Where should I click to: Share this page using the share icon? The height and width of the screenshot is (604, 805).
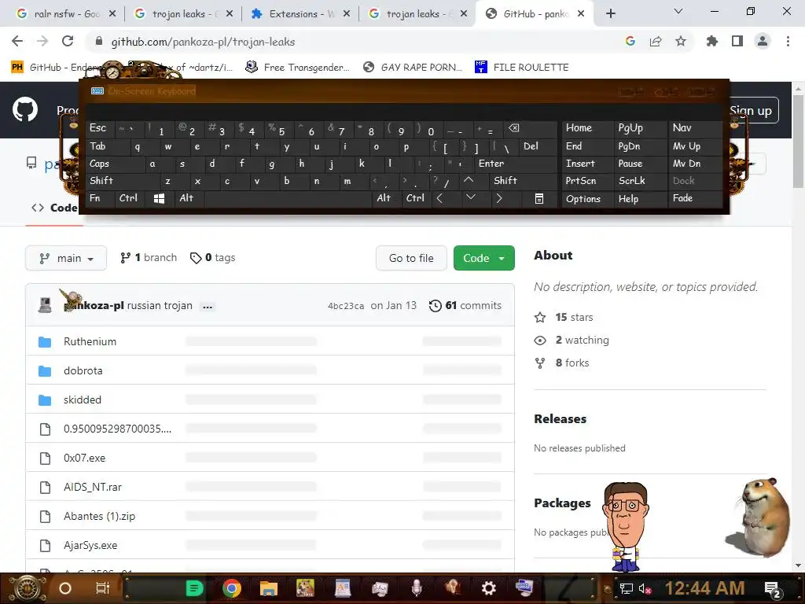tap(656, 42)
